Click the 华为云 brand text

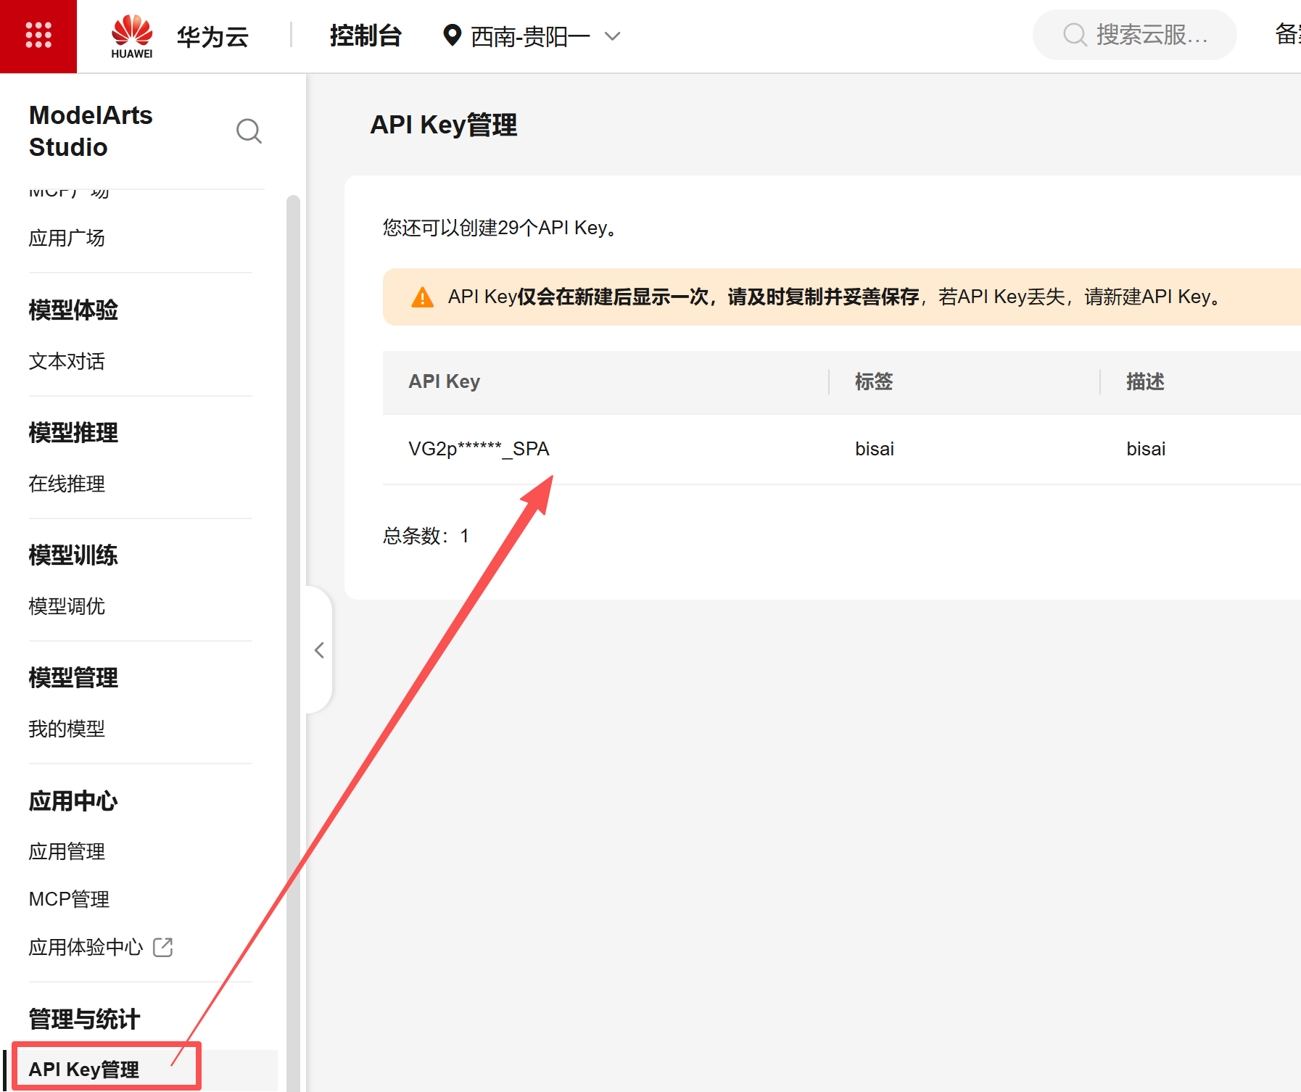pyautogui.click(x=212, y=36)
